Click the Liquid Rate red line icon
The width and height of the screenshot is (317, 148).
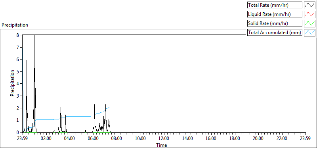(310, 14)
